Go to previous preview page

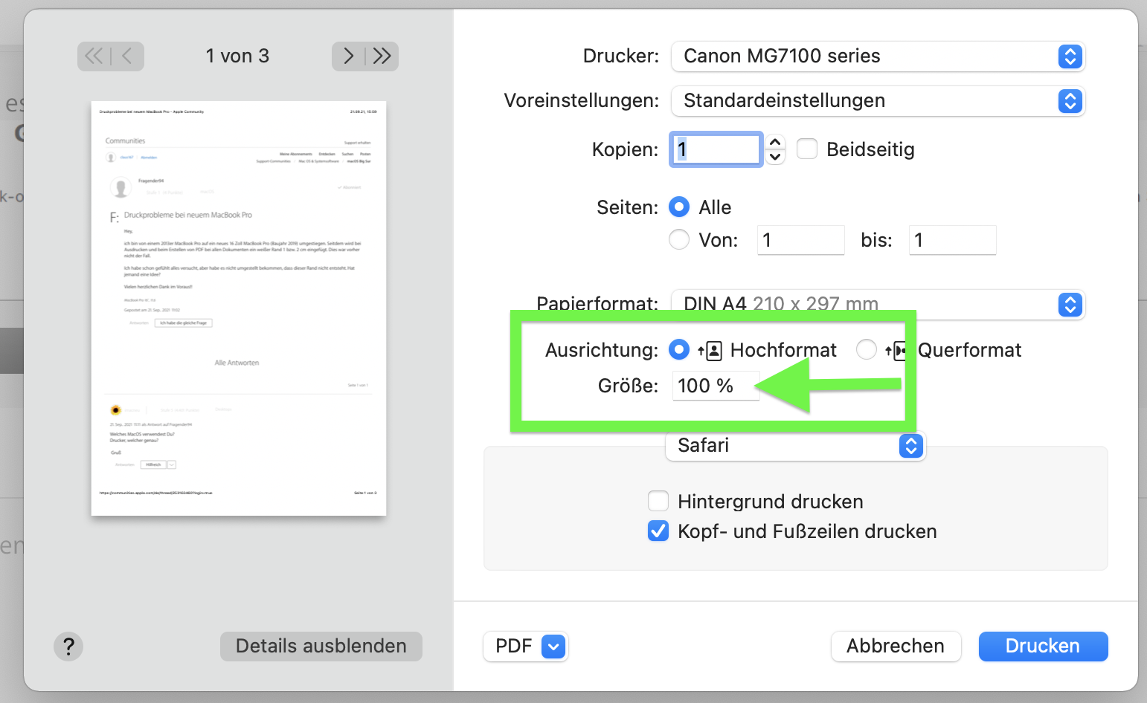click(x=127, y=56)
